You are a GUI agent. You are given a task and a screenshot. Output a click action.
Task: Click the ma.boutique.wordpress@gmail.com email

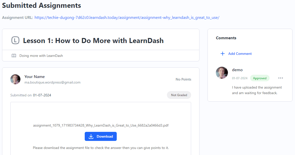[52, 82]
